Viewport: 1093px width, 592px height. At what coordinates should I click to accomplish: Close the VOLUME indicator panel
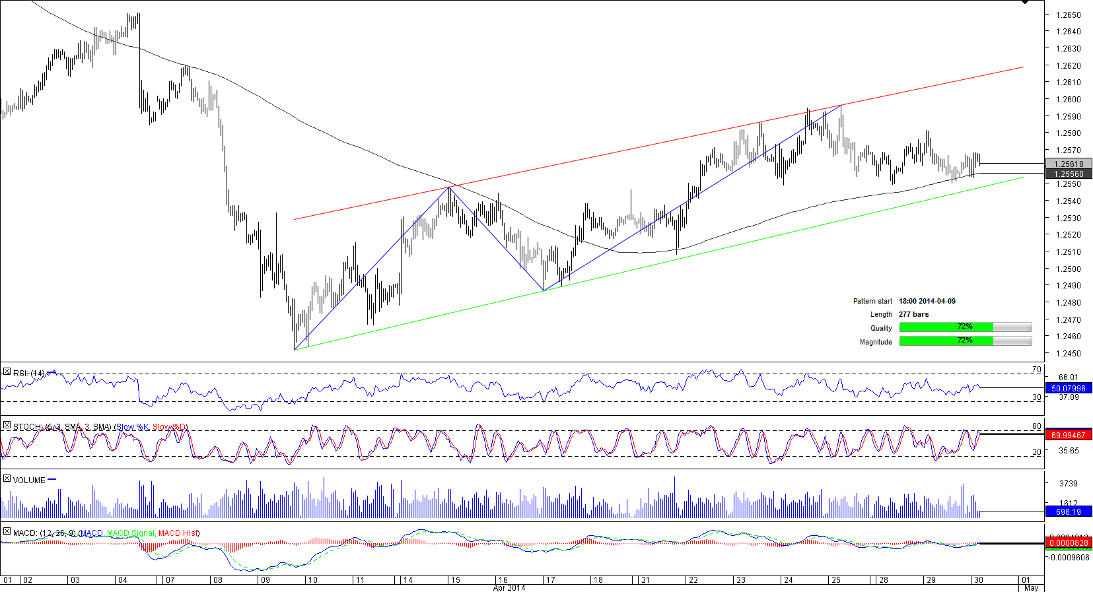tap(7, 479)
